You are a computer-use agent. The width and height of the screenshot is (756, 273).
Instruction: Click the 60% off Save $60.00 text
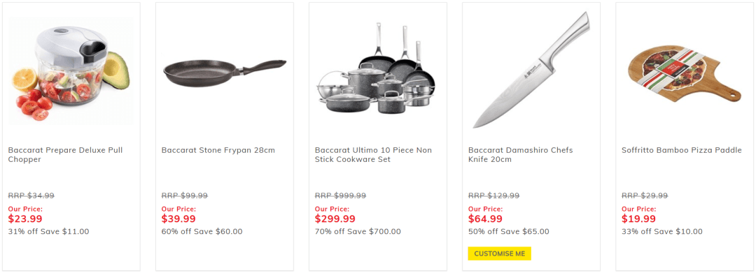coord(202,232)
